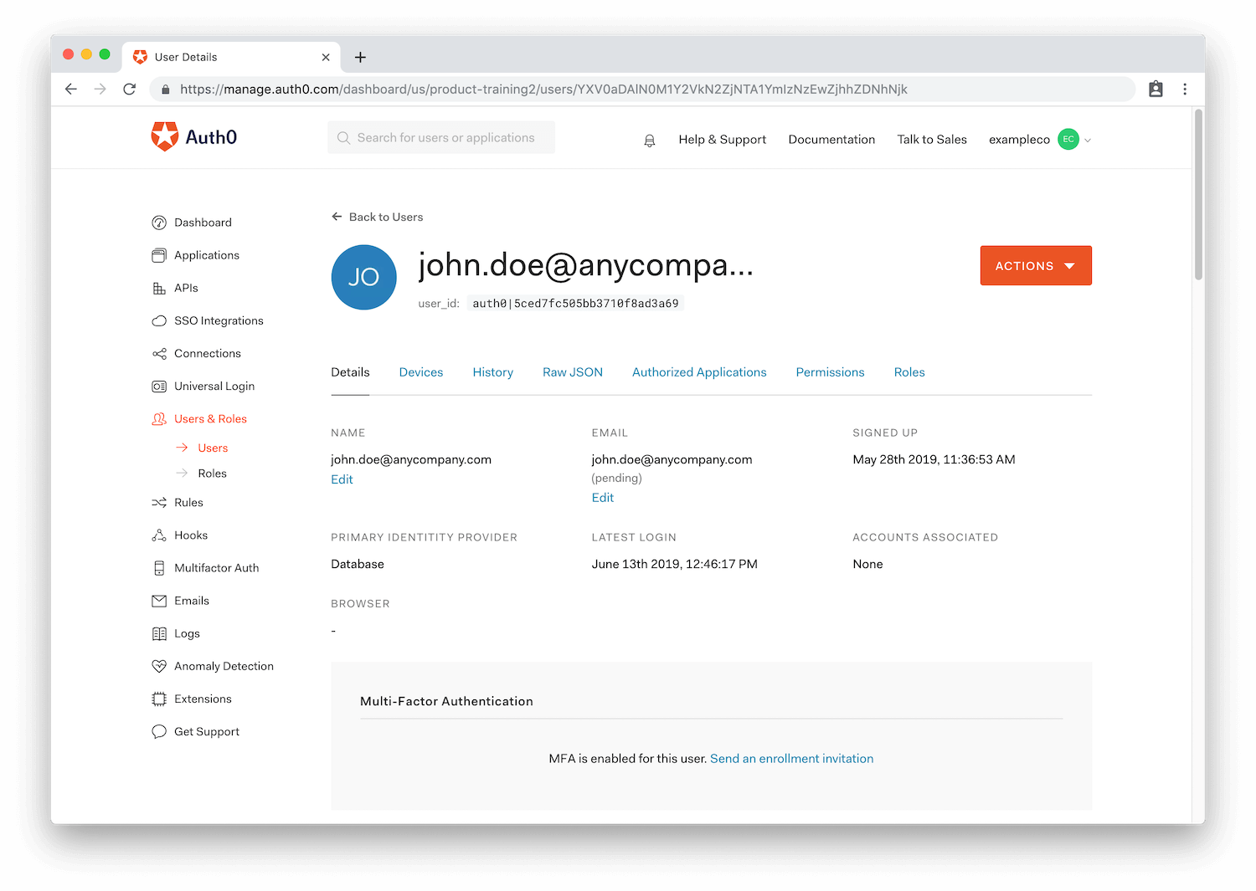This screenshot has width=1256, height=891.
Task: Click the Anomaly Detection heart icon
Action: [159, 666]
